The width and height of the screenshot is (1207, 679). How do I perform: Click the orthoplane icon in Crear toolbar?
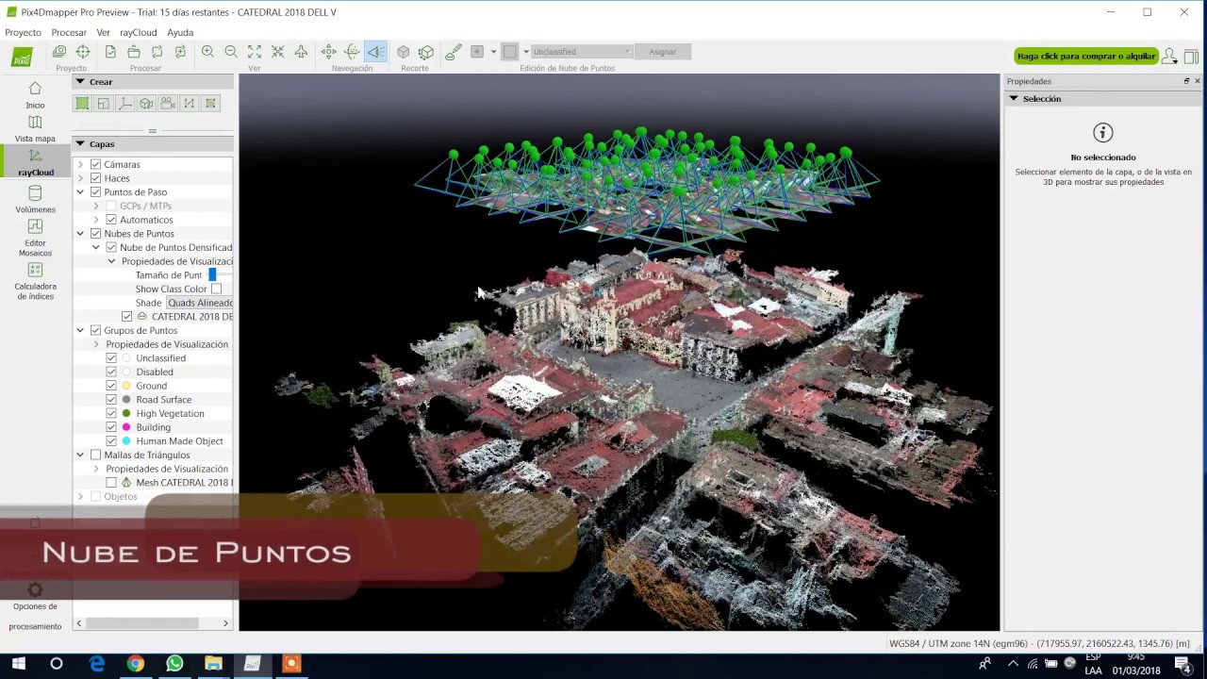point(146,104)
